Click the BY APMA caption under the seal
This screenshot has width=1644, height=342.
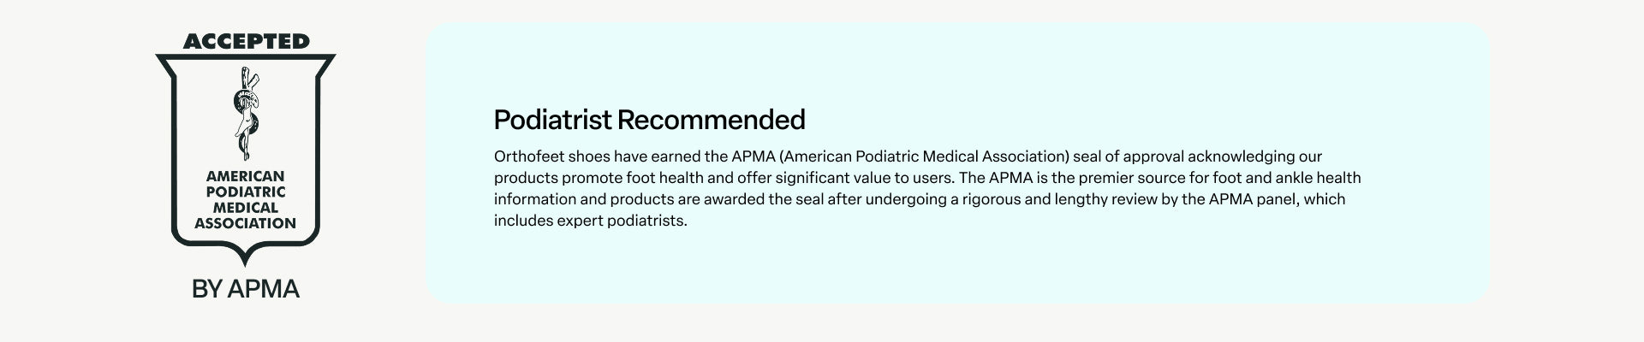point(246,289)
